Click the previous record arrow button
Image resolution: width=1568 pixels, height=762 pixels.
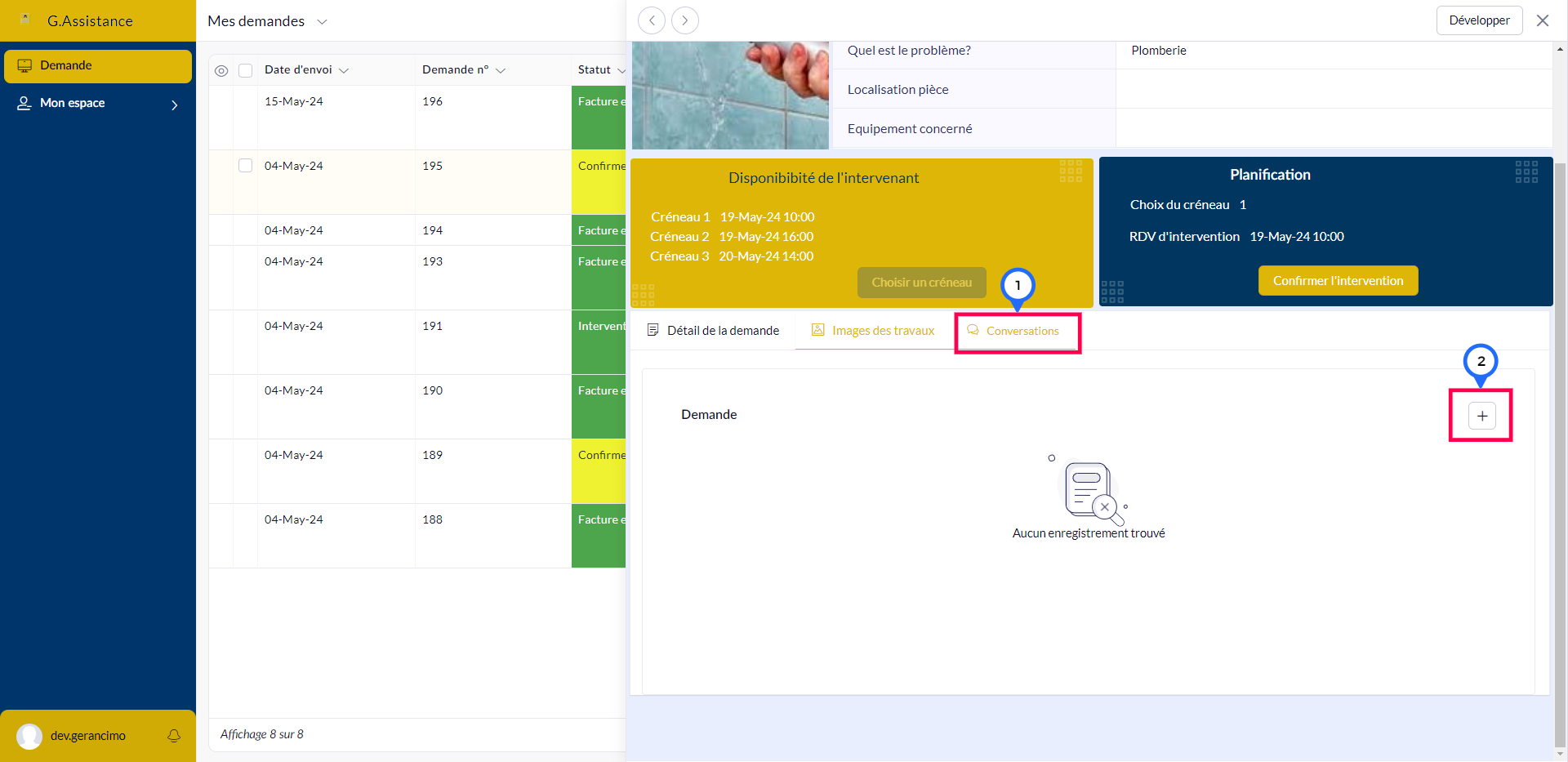coord(651,20)
